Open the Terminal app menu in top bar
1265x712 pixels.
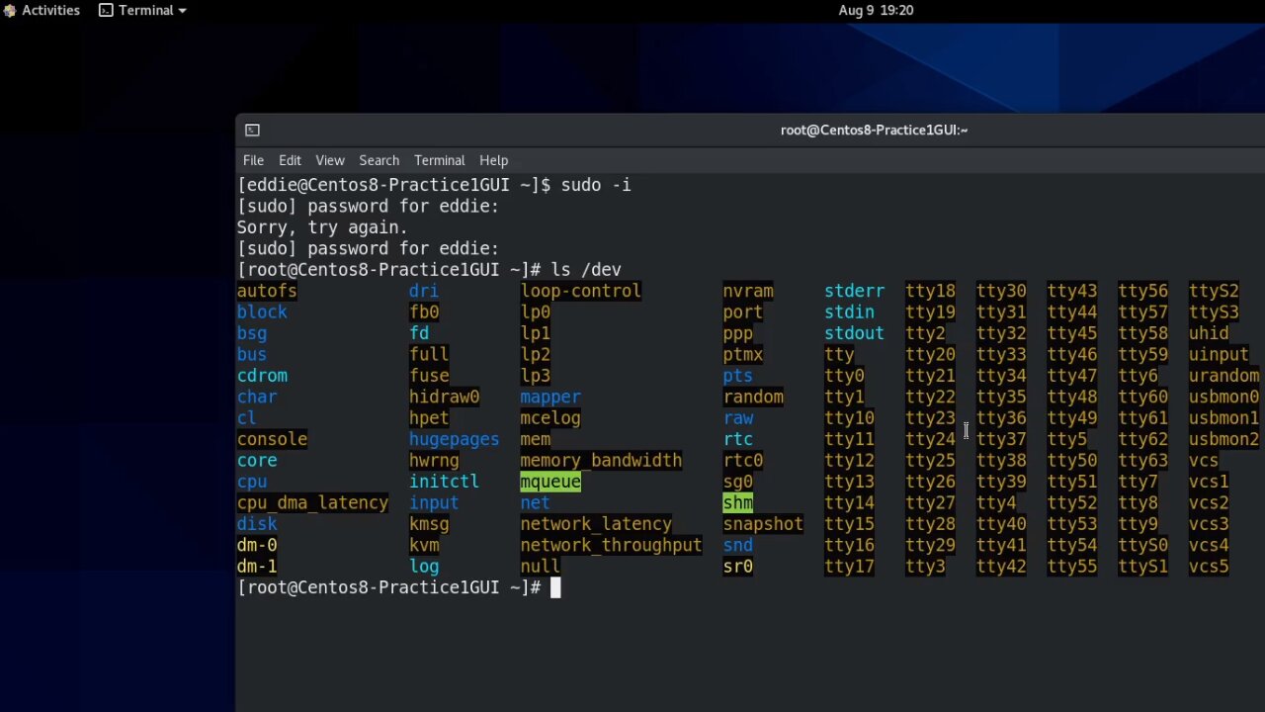pos(143,10)
